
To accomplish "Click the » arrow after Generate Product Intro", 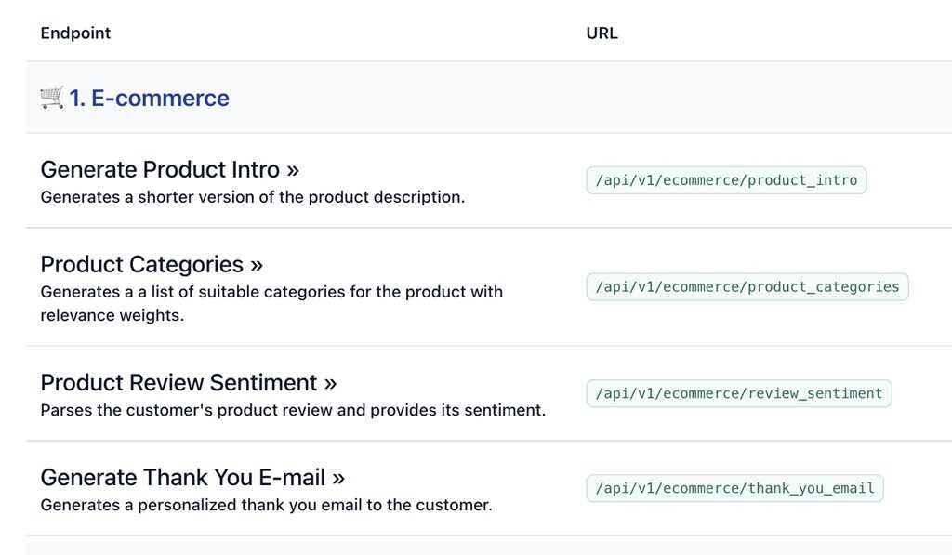I will click(x=293, y=170).
